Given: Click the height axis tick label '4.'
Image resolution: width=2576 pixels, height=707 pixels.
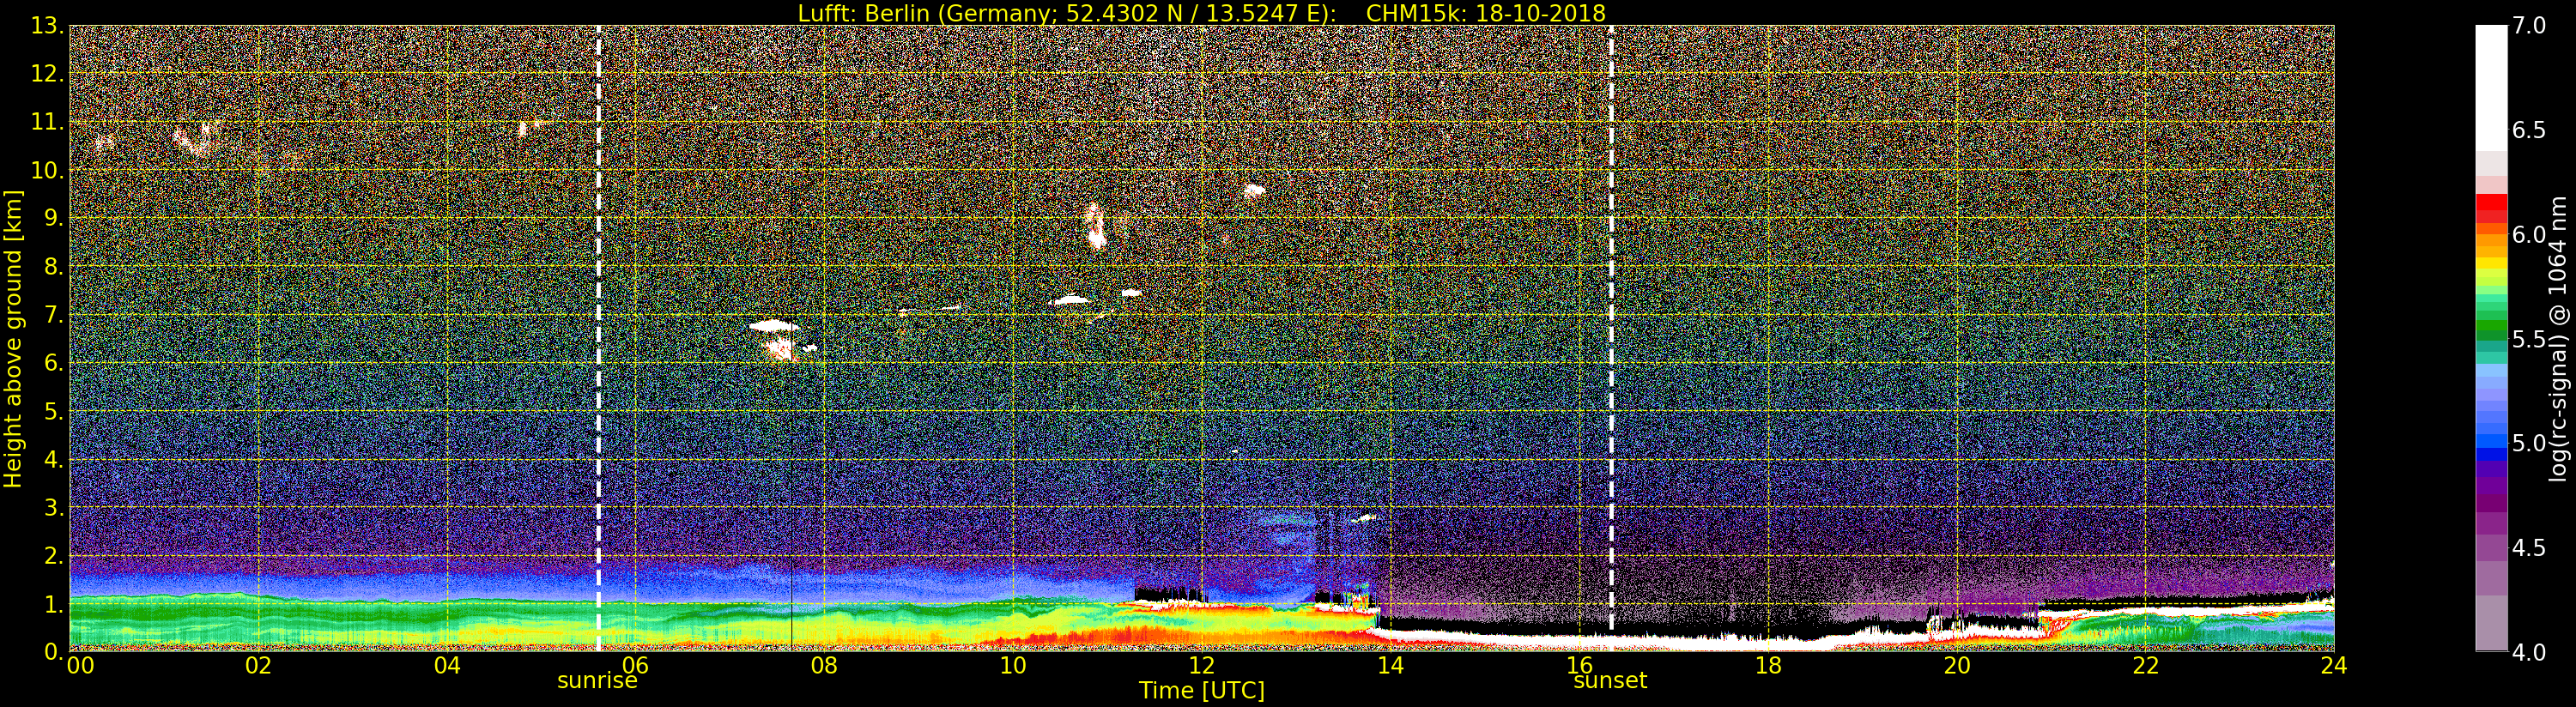Looking at the screenshot, I should [x=53, y=459].
